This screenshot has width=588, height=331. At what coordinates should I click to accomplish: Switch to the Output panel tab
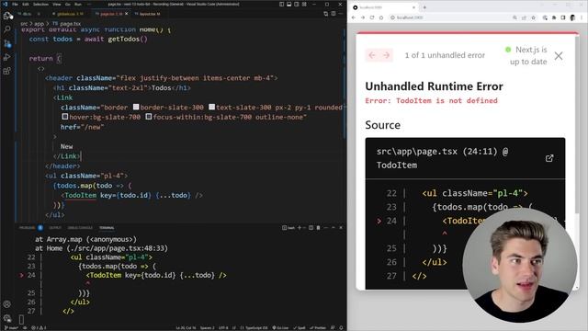point(55,228)
